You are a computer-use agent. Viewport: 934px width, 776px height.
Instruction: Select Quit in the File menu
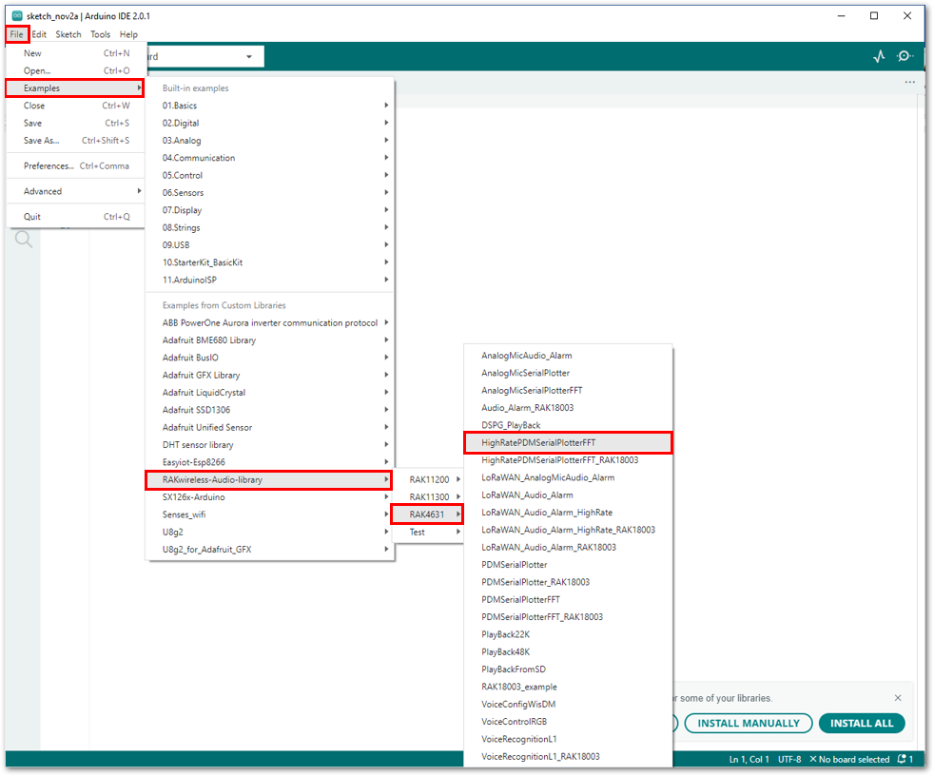pos(76,217)
